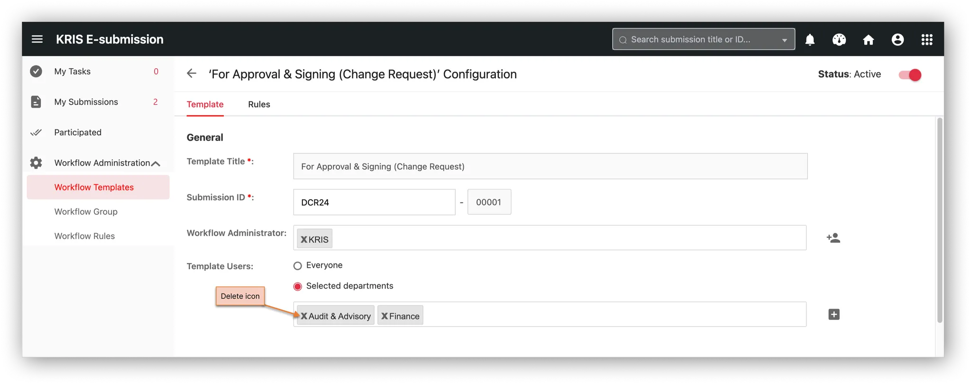Select the Selected departments radio button
Image resolution: width=971 pixels, height=384 pixels.
click(x=297, y=286)
